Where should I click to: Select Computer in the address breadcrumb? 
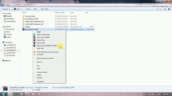pos(17,5)
